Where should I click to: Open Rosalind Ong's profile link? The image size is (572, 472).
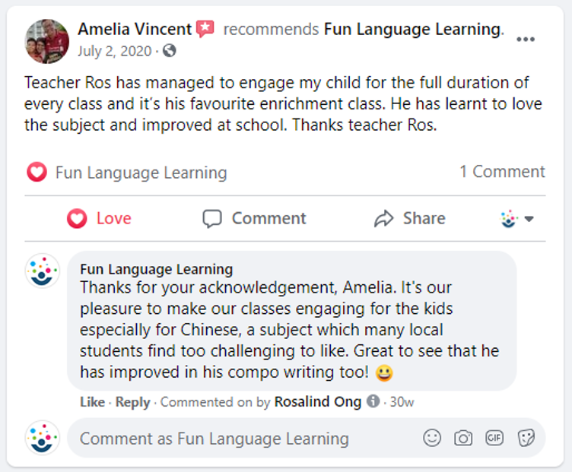coord(318,401)
